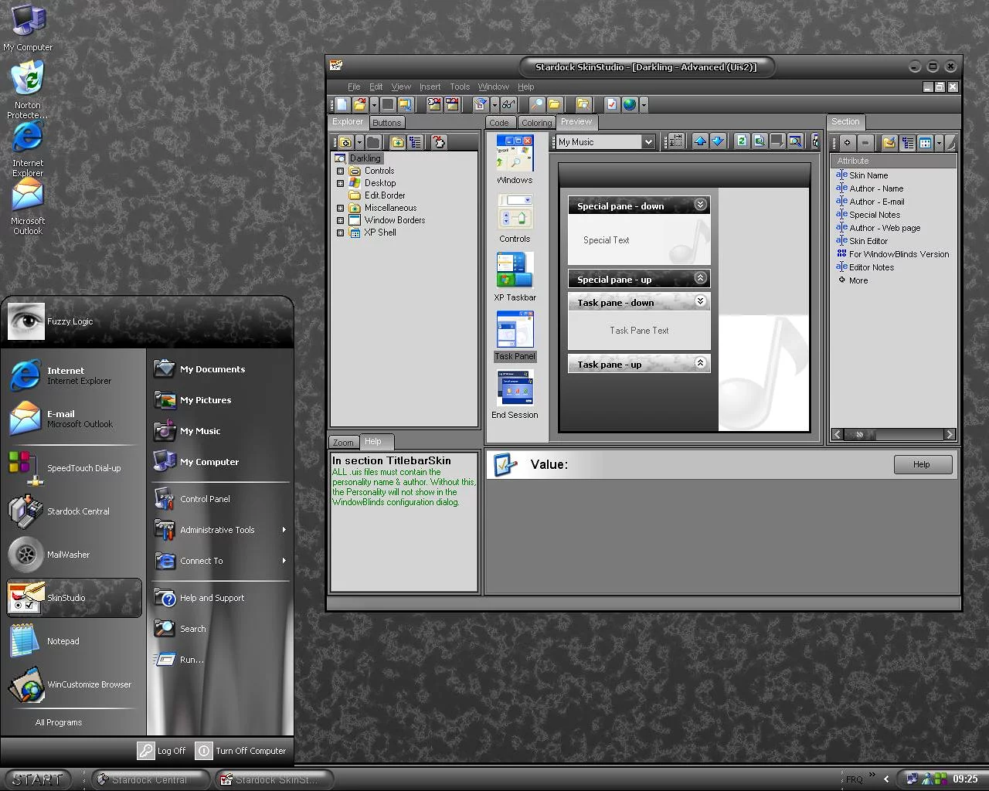
Task: Click the new document icon in main toolbar
Action: point(342,104)
